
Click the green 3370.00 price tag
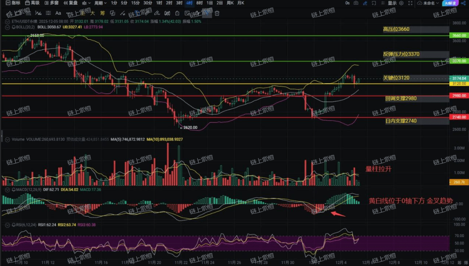[x=459, y=61]
